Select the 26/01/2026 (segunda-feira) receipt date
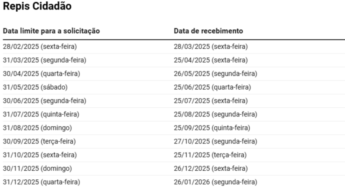 [x=215, y=182]
